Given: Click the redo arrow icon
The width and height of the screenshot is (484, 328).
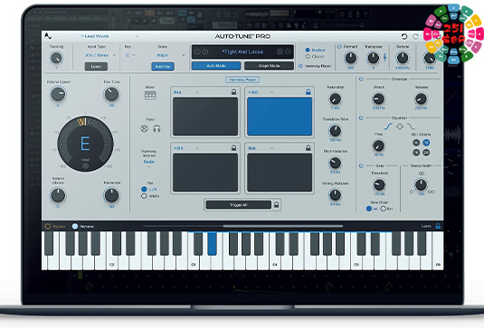Looking at the screenshot, I should 415,36.
